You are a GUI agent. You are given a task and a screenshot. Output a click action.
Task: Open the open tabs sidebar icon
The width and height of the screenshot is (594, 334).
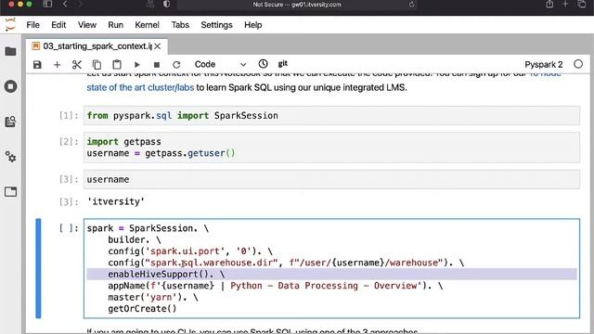coord(10,192)
